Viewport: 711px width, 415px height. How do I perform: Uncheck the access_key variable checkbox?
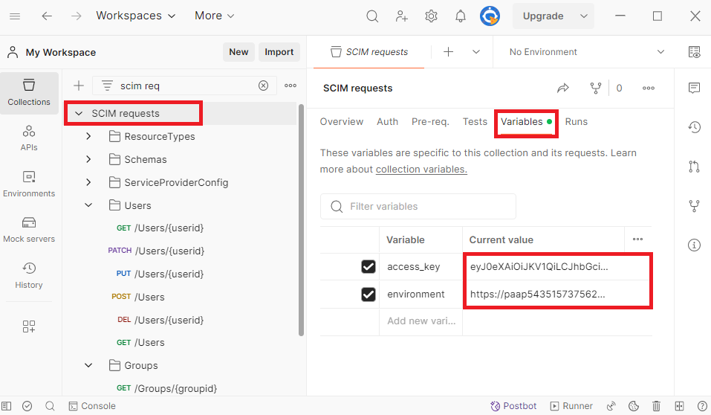(369, 266)
